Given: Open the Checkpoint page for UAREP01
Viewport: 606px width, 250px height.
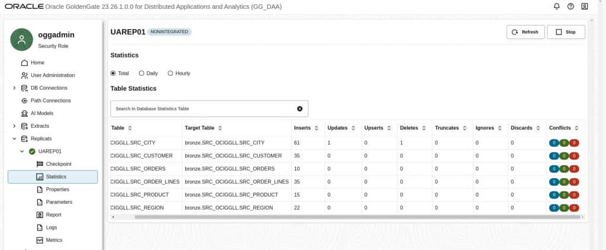Looking at the screenshot, I should 59,164.
